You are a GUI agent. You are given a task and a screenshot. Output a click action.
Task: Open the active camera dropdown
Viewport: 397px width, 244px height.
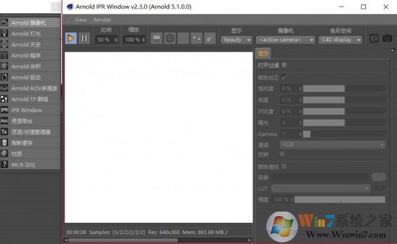[x=285, y=40]
